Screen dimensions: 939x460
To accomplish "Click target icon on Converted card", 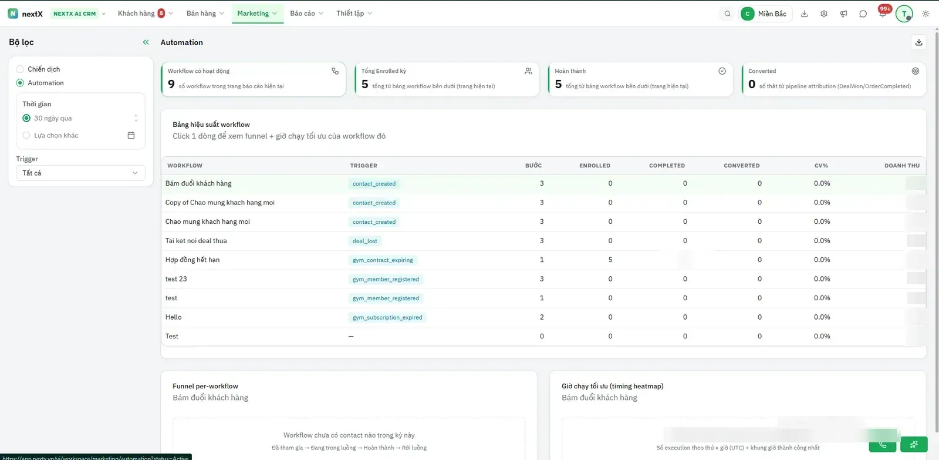I will point(915,71).
